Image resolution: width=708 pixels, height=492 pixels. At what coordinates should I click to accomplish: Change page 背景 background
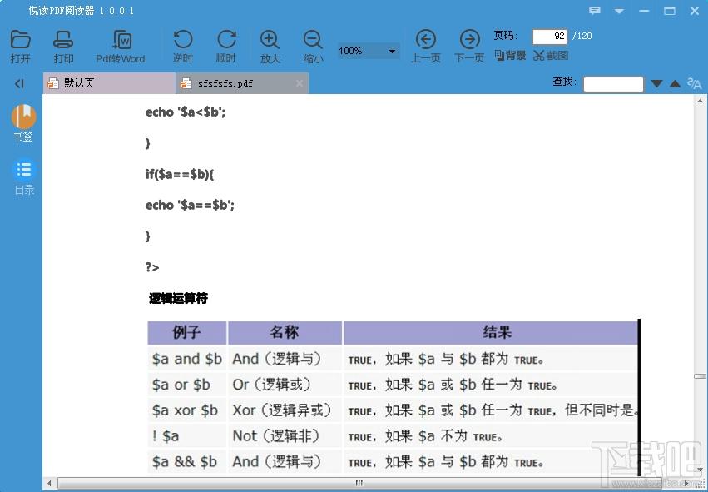pos(510,55)
